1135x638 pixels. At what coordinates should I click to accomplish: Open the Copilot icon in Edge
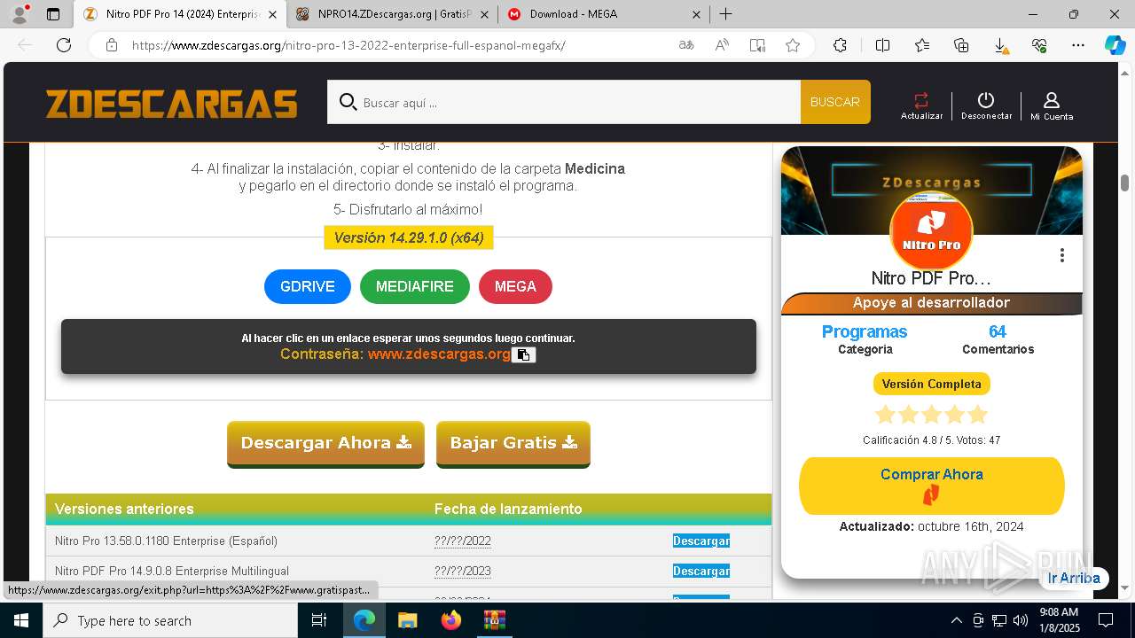point(1115,45)
